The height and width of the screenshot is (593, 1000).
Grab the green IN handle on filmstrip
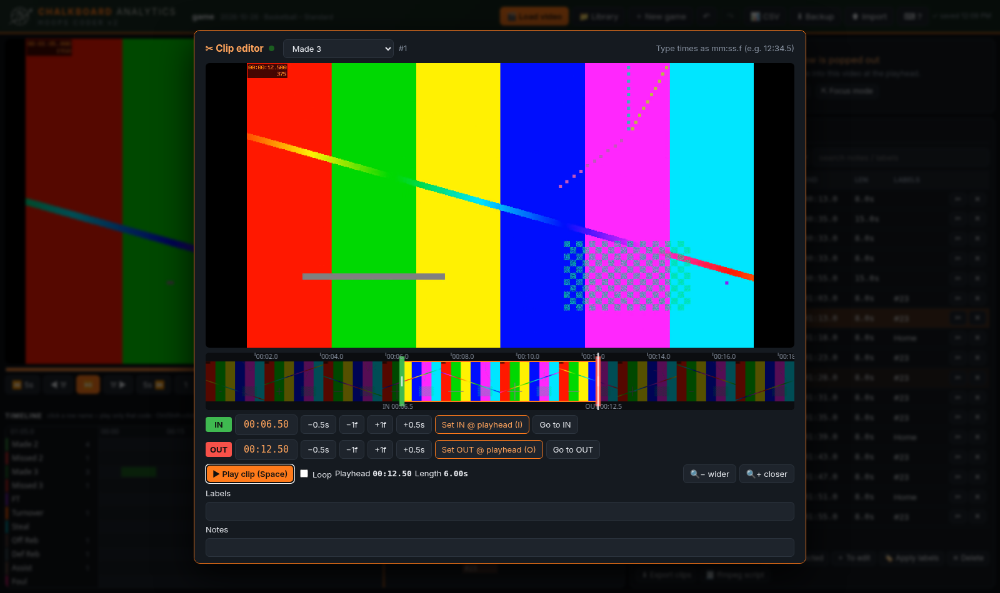(x=402, y=381)
